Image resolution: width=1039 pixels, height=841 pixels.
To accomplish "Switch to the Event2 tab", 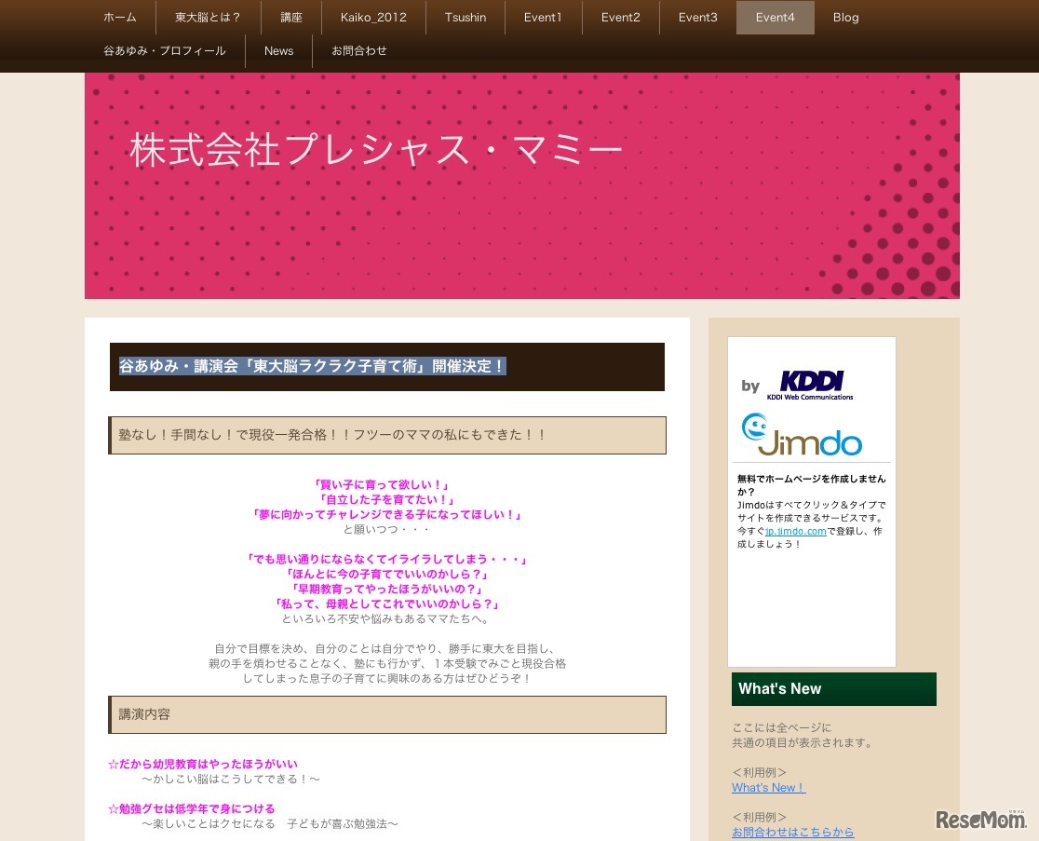I will pyautogui.click(x=620, y=17).
